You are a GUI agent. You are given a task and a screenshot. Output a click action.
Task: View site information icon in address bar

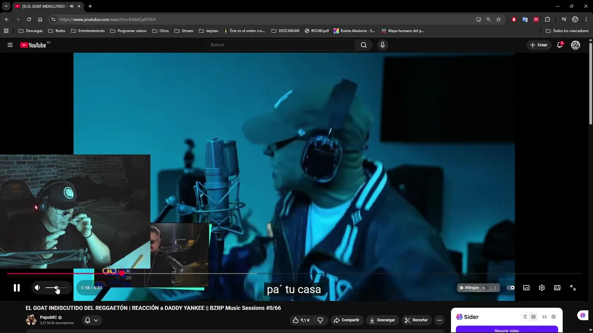tap(53, 19)
